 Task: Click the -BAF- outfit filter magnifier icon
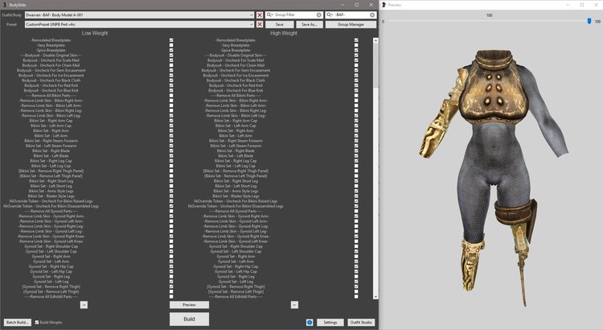330,14
